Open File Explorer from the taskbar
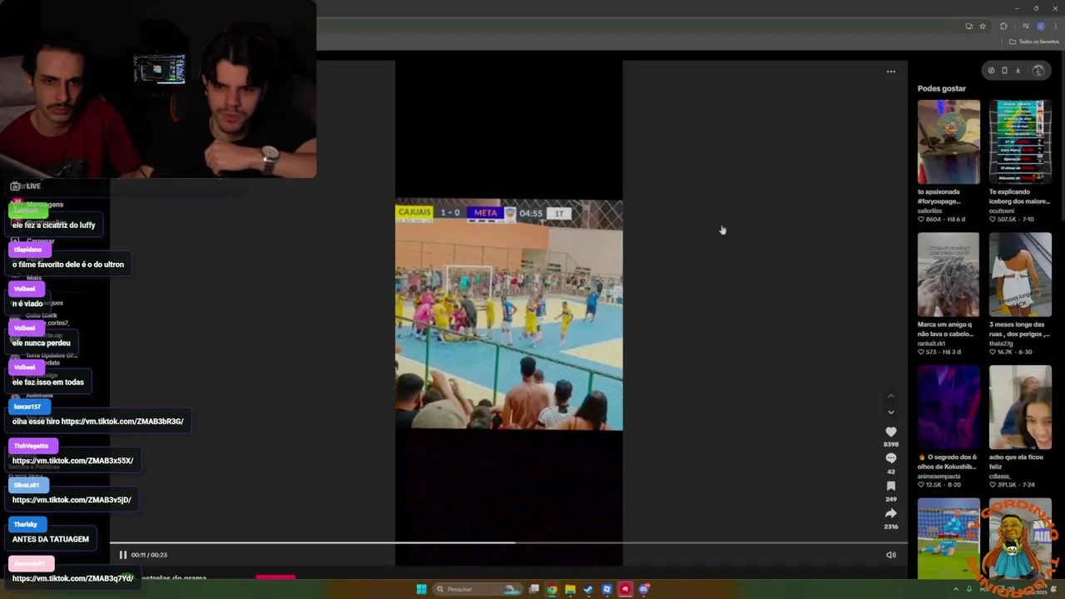Viewport: 1065px width, 599px height. tap(570, 589)
